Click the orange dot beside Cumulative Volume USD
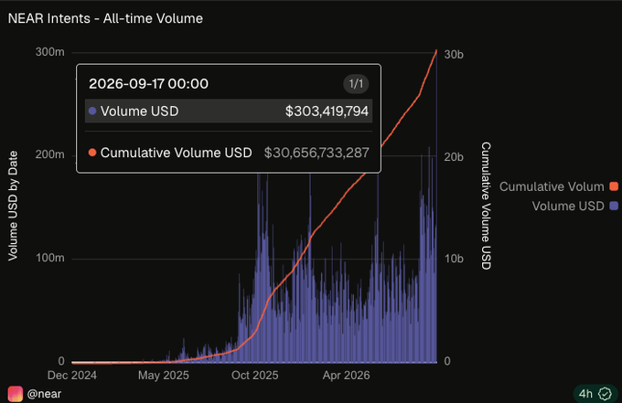Image resolution: width=622 pixels, height=403 pixels. click(92, 153)
